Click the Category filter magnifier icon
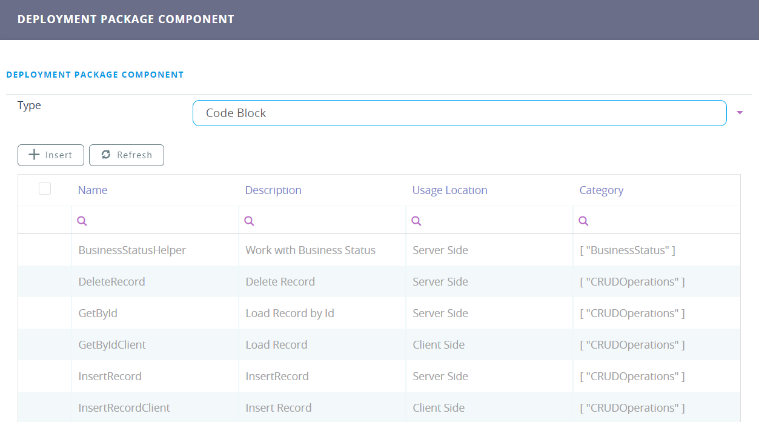Viewport: 759px width, 422px height. (583, 221)
